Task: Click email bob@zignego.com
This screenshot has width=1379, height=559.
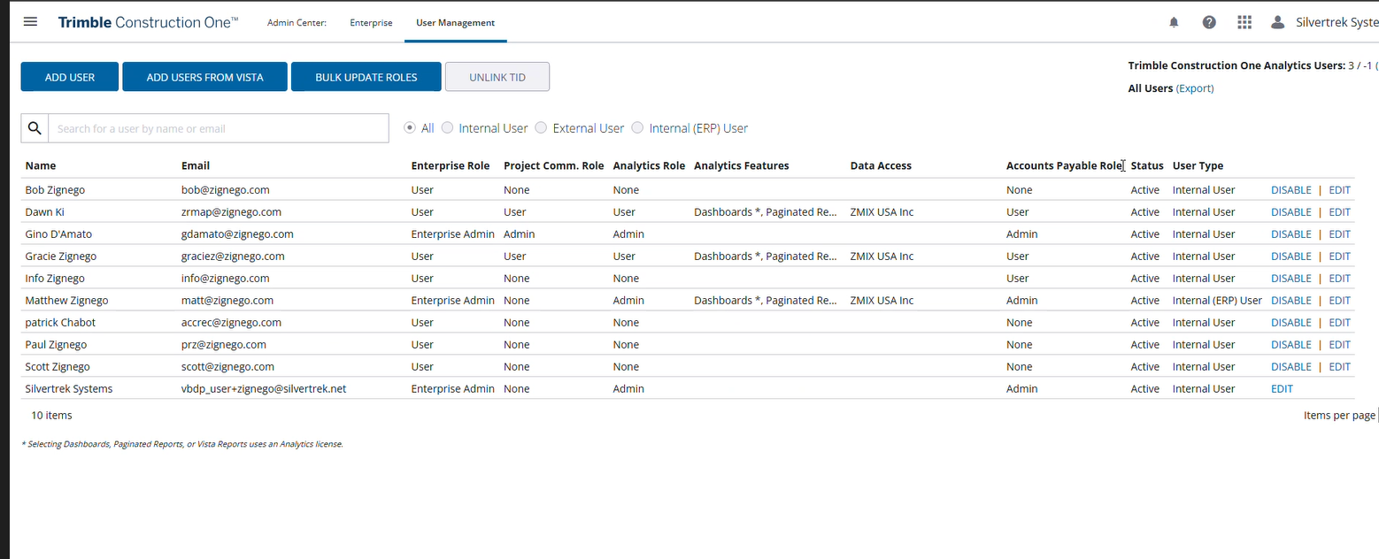Action: [226, 190]
